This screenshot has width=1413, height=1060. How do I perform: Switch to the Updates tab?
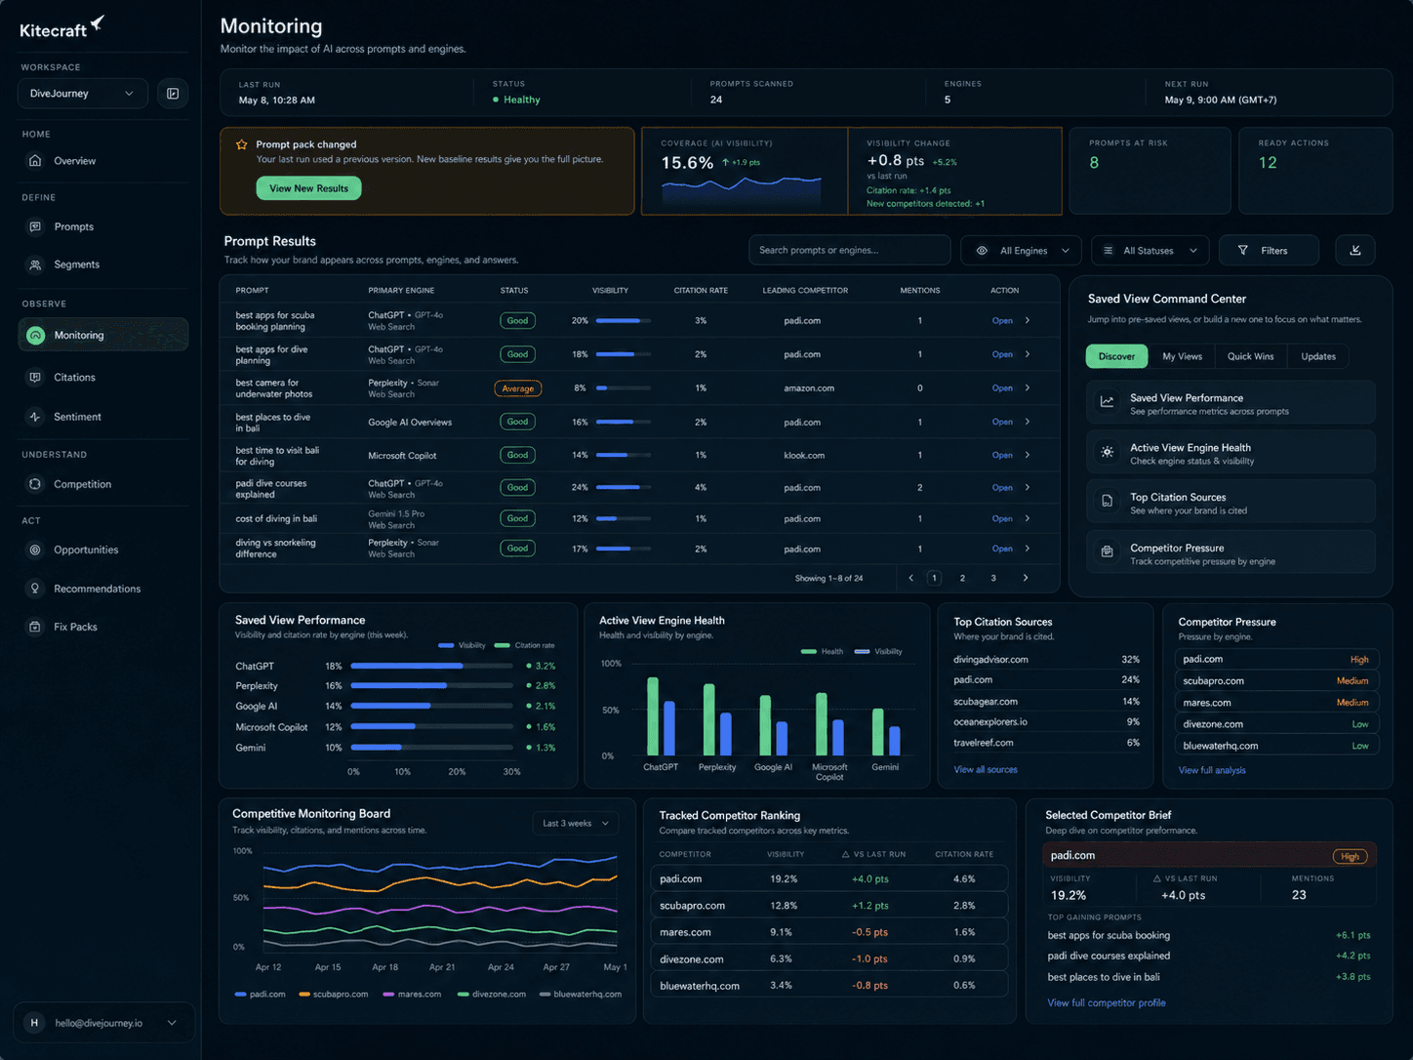(1318, 356)
